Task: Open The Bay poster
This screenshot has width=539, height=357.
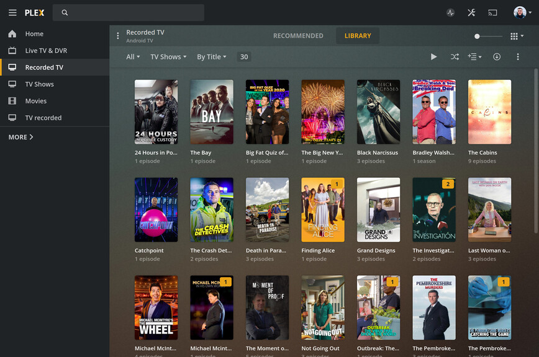Action: [212, 112]
